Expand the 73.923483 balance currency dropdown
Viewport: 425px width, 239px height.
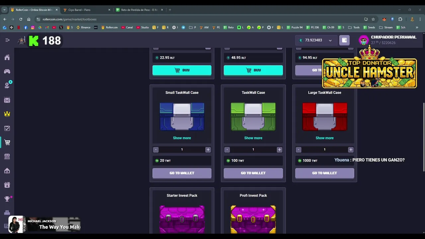330,40
